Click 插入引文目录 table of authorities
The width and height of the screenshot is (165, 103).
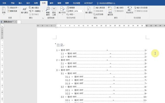(x=141, y=8)
